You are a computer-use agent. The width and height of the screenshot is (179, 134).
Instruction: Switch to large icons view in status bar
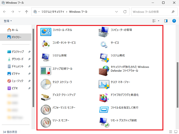(x=176, y=132)
